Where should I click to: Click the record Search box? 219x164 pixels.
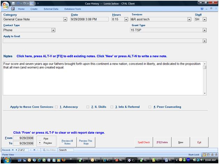pyautogui.click(x=66, y=150)
